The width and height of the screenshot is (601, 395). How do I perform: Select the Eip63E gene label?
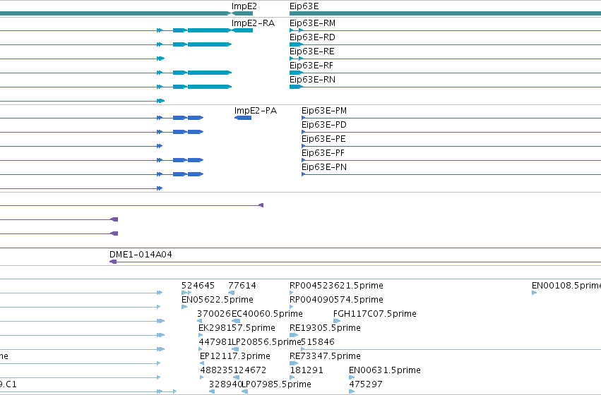(304, 6)
